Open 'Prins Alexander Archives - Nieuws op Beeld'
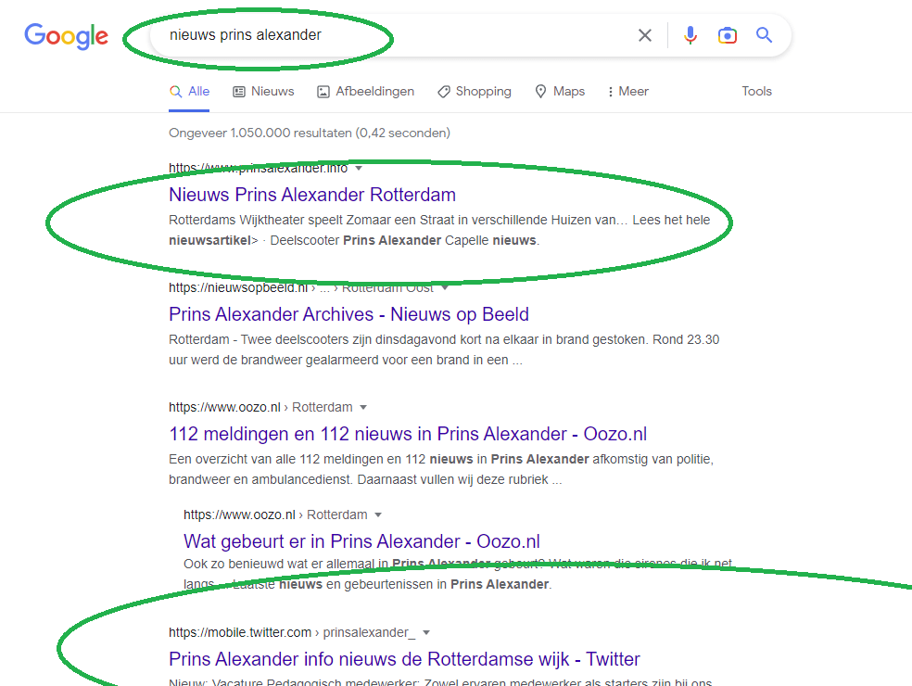Image resolution: width=912 pixels, height=686 pixels. [348, 314]
